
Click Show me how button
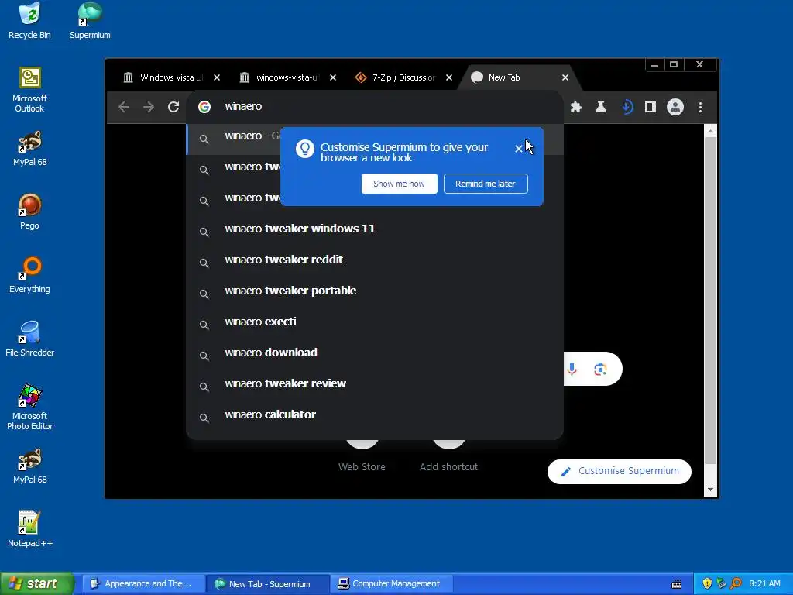(399, 184)
